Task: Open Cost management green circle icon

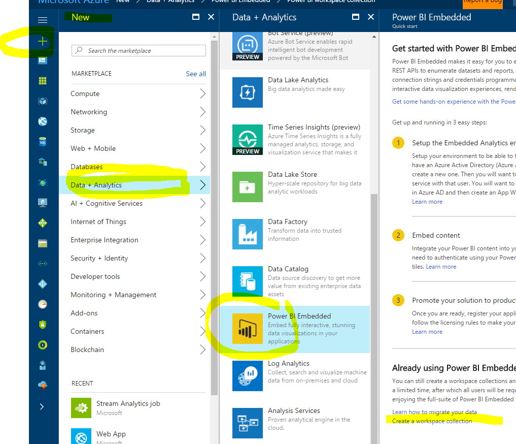Action: tap(43, 345)
